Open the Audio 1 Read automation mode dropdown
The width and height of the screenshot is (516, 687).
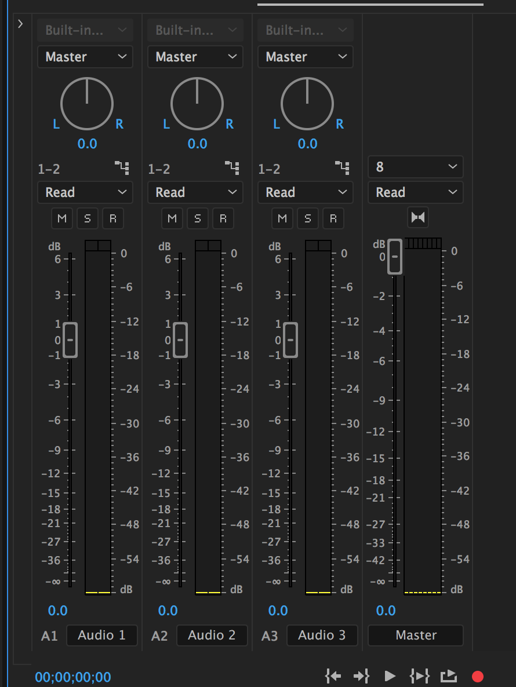[85, 192]
